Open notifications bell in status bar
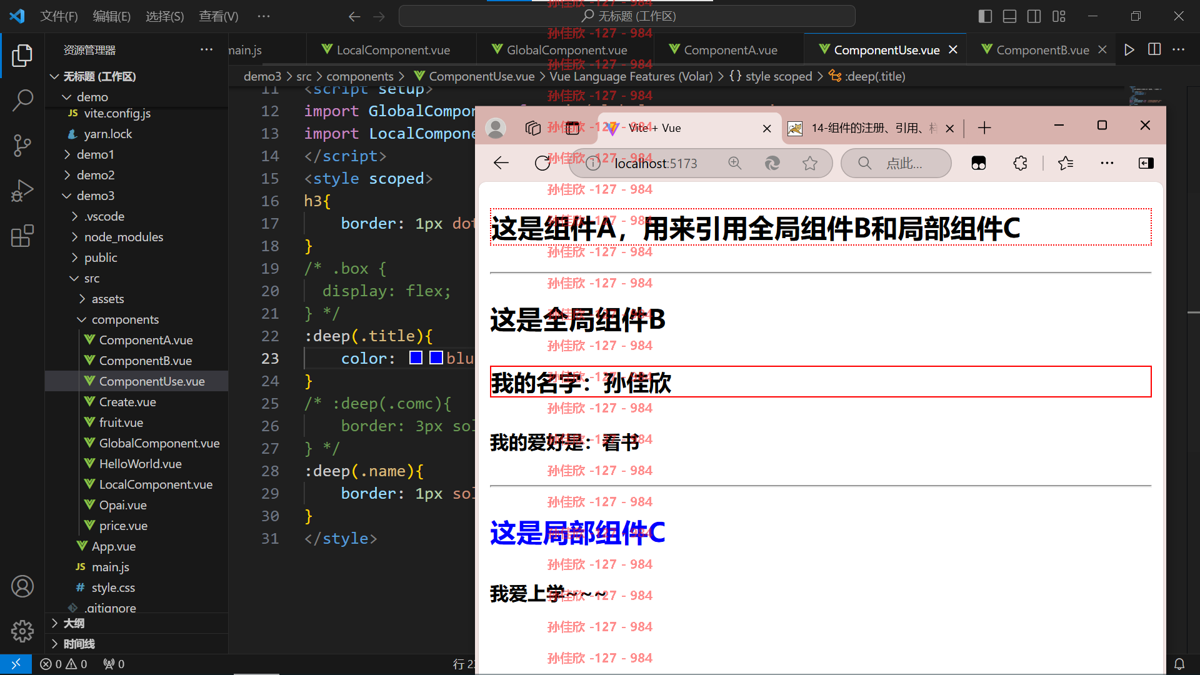 coord(1179,664)
